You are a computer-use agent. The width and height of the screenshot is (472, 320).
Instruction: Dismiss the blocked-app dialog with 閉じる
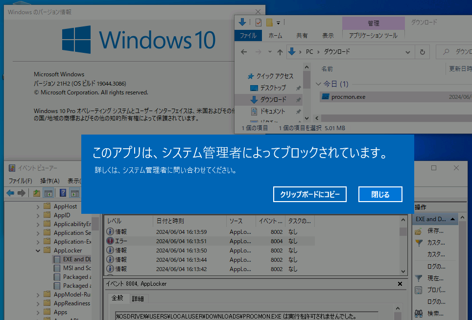tap(380, 194)
